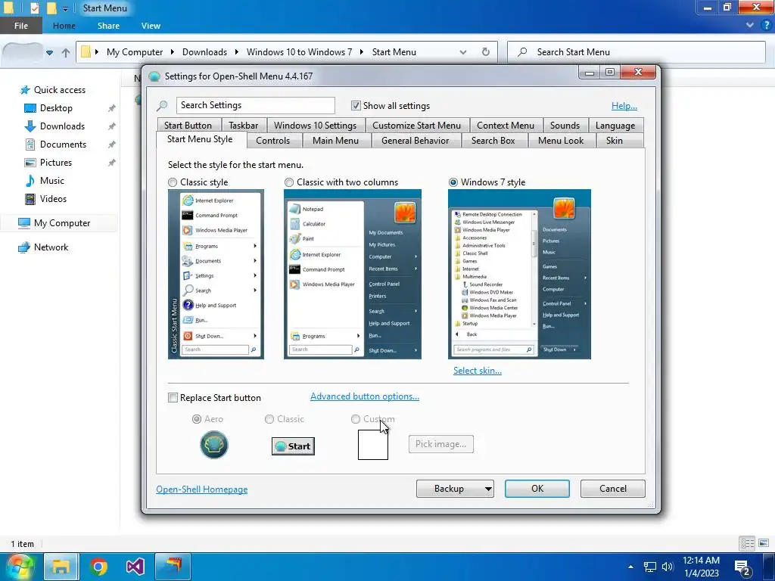Screen dimensions: 775x581
Task: Click the Classic style preview thumbnail
Action: click(x=216, y=274)
